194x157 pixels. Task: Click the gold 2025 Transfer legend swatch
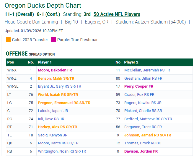tap(8, 40)
